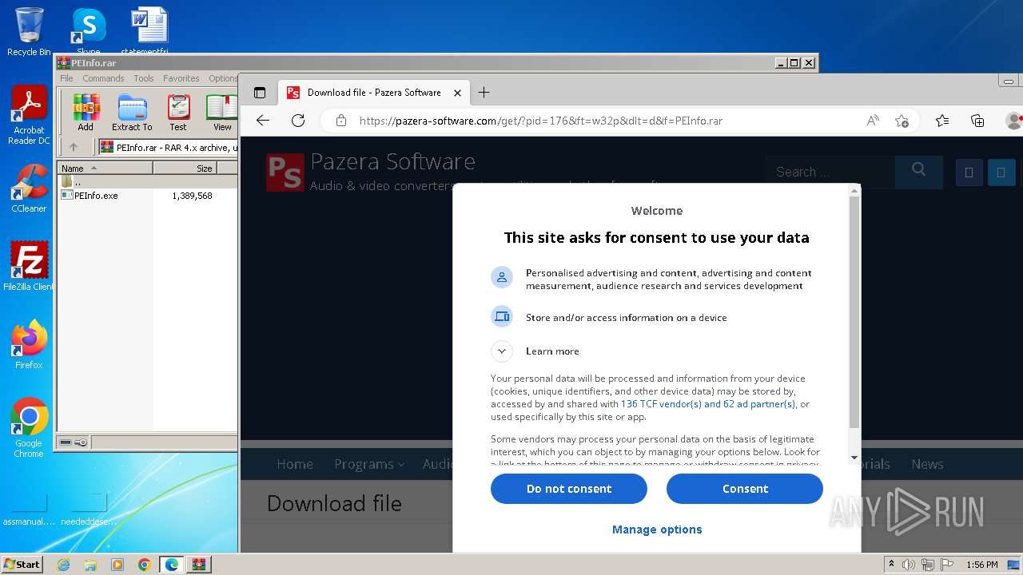Click Home in website navigation
Image resolution: width=1023 pixels, height=575 pixels.
(295, 464)
